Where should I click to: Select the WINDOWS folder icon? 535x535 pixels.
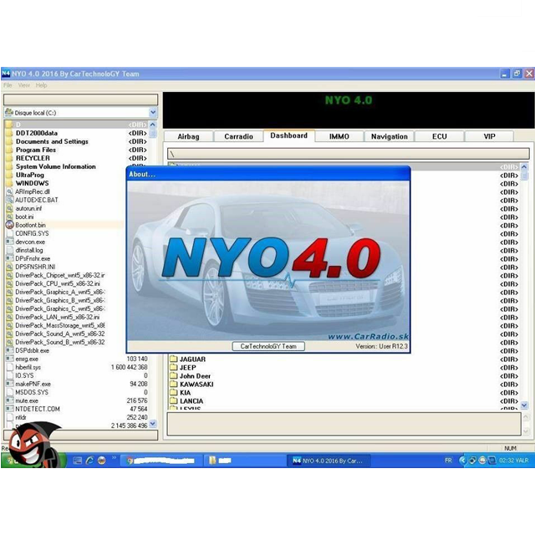[9, 183]
